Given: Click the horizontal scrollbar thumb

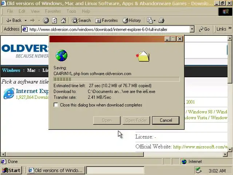Looking at the screenshot, I should coord(75,154).
